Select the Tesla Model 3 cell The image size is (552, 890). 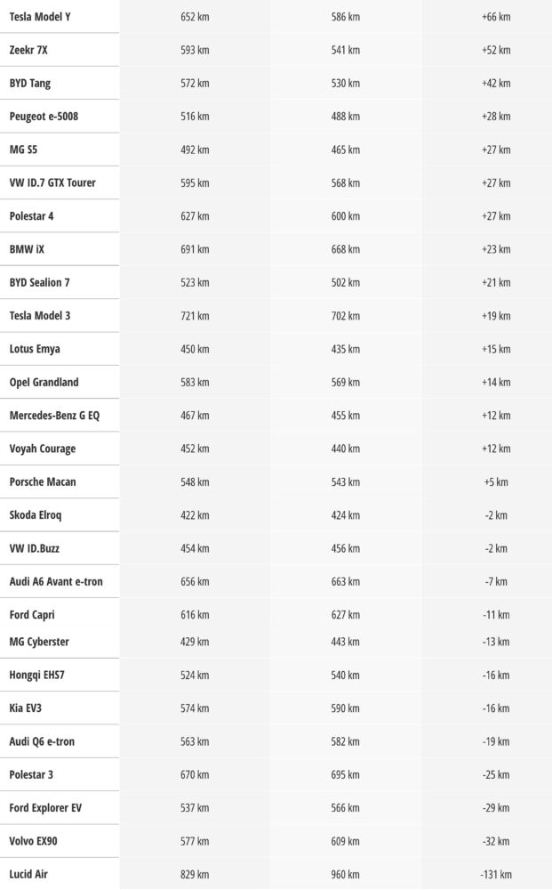39,316
